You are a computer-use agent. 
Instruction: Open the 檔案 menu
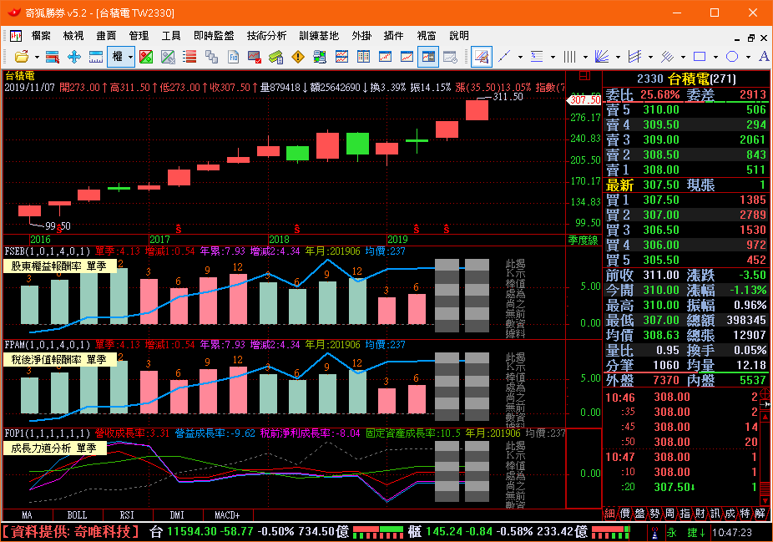pyautogui.click(x=41, y=36)
